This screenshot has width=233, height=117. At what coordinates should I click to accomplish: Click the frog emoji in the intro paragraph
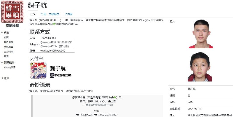click(x=54, y=24)
